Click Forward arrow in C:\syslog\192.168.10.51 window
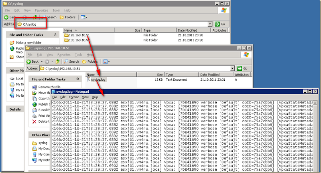Screen dimensions: 321x173 coord(47,62)
